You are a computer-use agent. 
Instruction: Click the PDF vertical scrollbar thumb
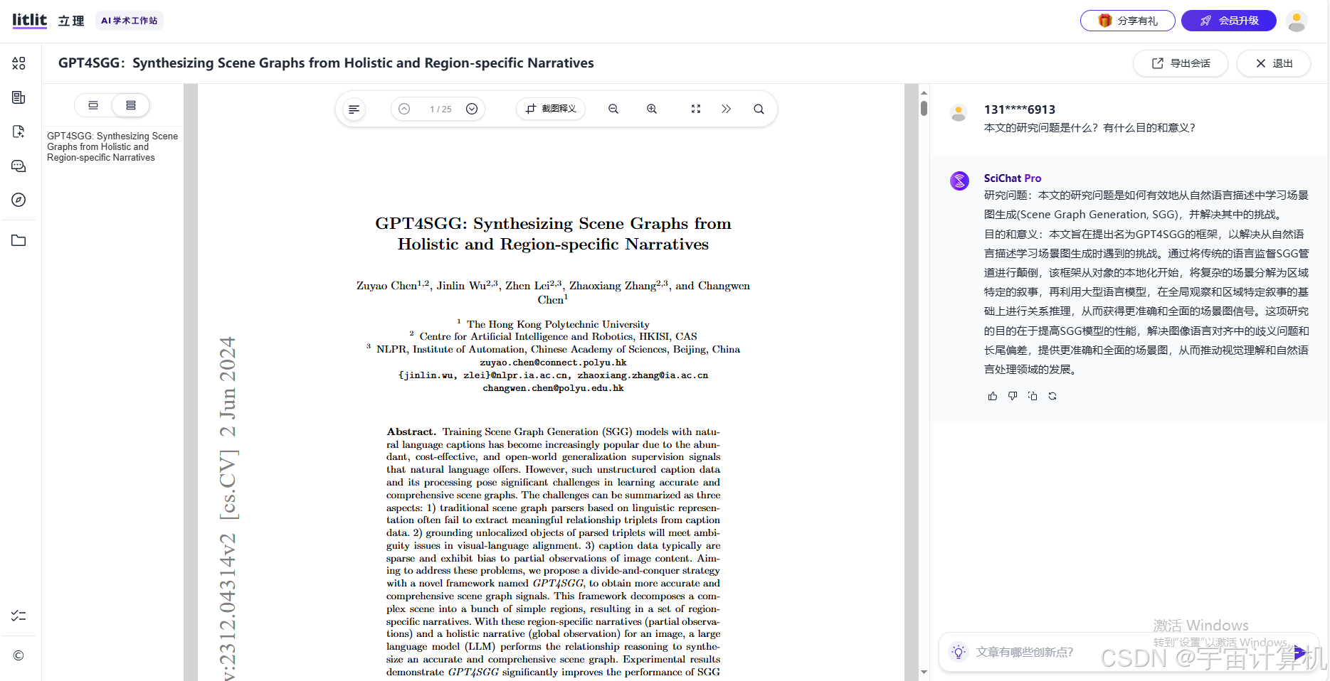pos(924,108)
